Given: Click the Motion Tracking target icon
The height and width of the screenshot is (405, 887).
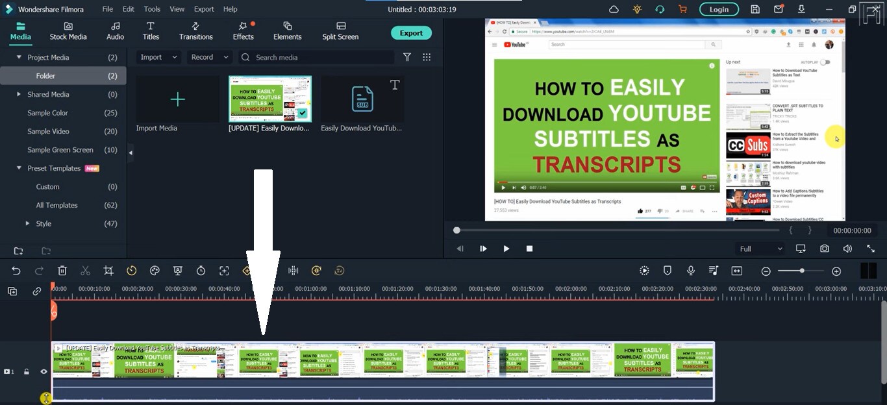Looking at the screenshot, I should [x=224, y=271].
